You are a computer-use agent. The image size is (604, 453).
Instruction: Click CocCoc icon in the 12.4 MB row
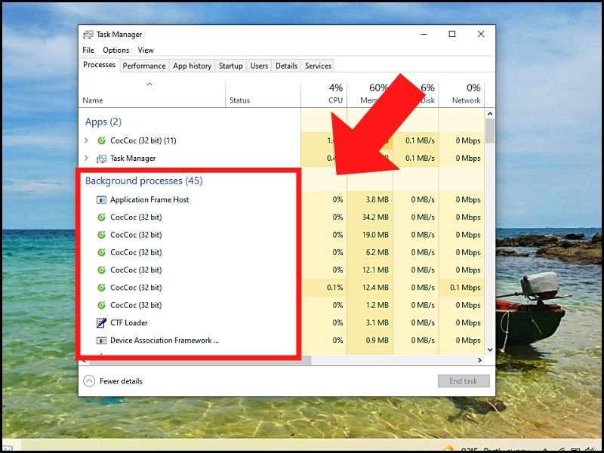[101, 288]
